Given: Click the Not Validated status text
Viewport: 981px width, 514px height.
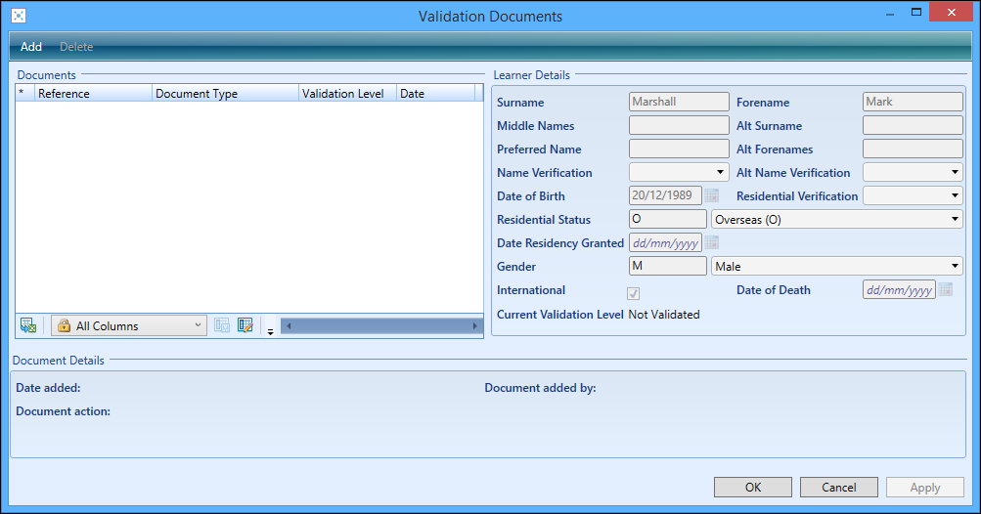Looking at the screenshot, I should click(x=664, y=315).
